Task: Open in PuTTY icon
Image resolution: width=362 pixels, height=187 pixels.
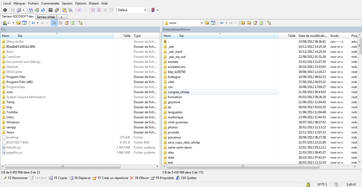Action: click(57, 10)
